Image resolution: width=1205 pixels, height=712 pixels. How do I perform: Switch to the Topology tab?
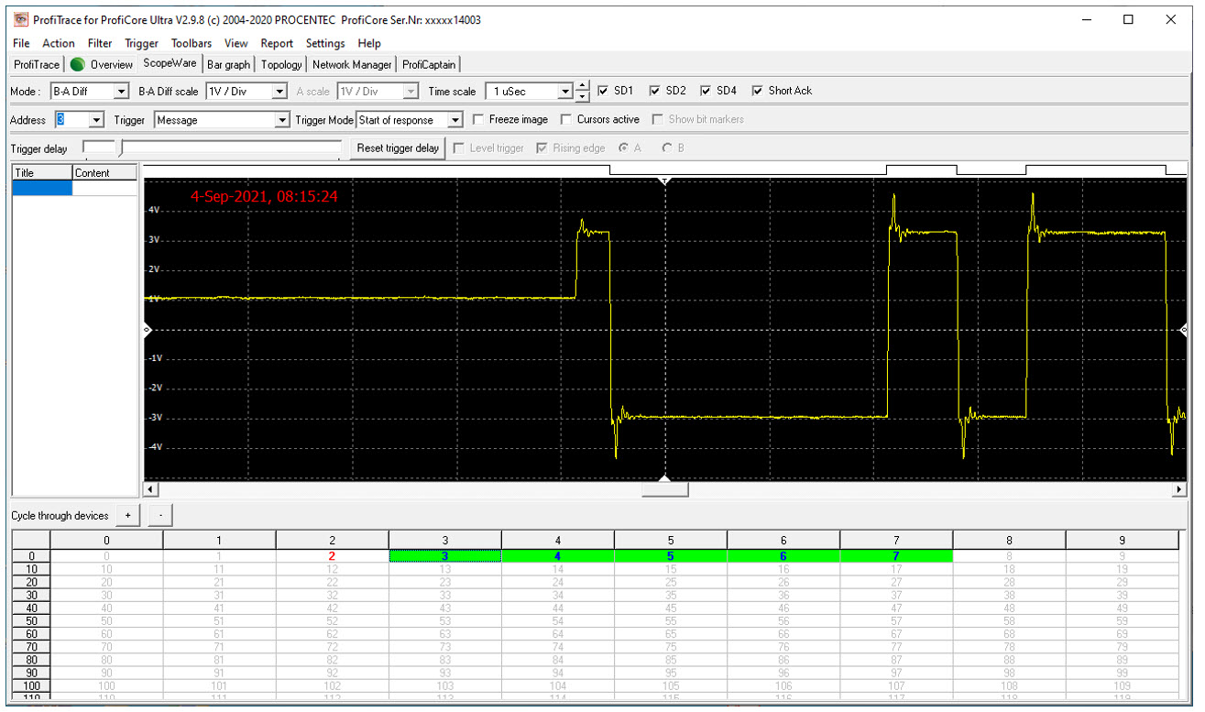click(x=281, y=65)
